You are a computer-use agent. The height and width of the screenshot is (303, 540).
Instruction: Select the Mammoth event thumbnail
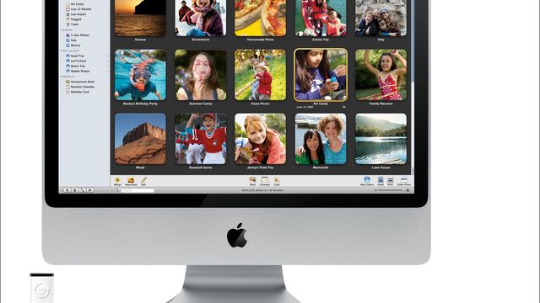pyautogui.click(x=321, y=139)
